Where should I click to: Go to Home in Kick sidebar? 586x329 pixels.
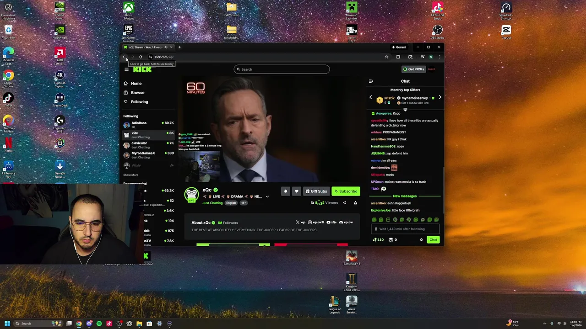[x=136, y=84]
